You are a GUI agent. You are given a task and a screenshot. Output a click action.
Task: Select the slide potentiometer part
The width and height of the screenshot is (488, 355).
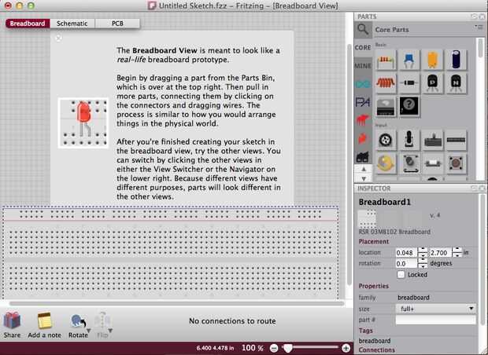(x=432, y=140)
